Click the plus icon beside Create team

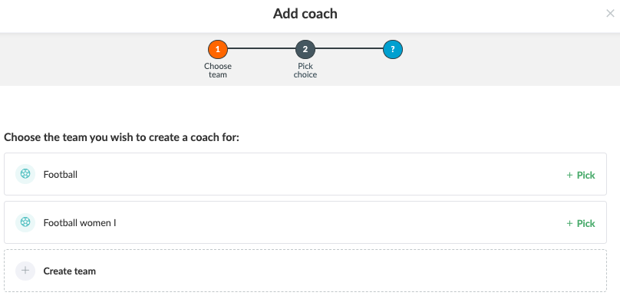coord(25,271)
